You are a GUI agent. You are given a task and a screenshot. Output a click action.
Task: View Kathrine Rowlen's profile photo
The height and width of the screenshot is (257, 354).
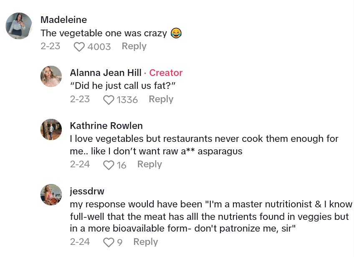point(51,129)
